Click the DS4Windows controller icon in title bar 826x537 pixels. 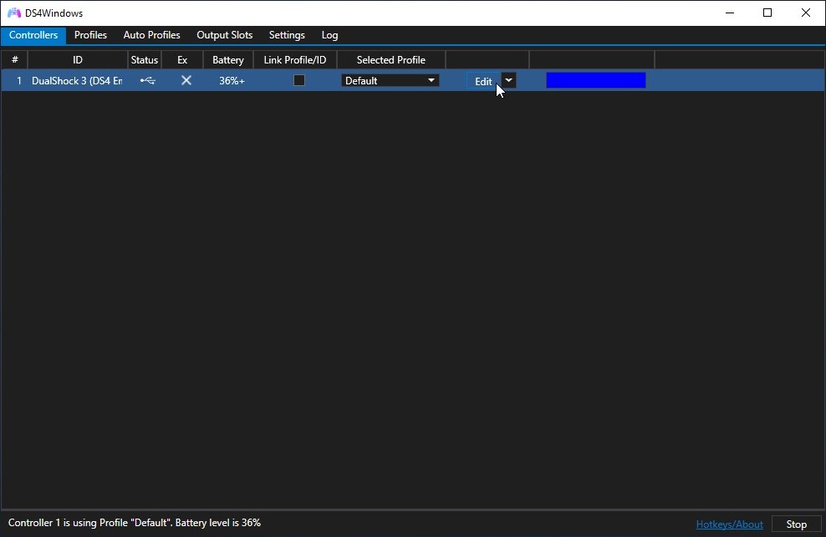[x=13, y=13]
